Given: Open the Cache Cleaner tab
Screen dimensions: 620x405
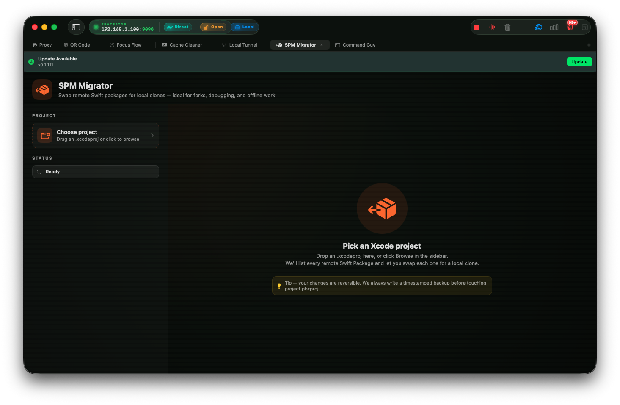Looking at the screenshot, I should pyautogui.click(x=182, y=45).
